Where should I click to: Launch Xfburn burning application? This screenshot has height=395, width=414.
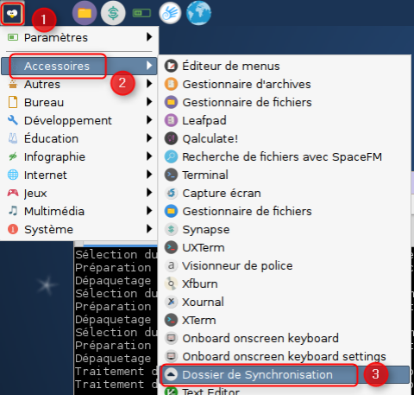point(285,284)
